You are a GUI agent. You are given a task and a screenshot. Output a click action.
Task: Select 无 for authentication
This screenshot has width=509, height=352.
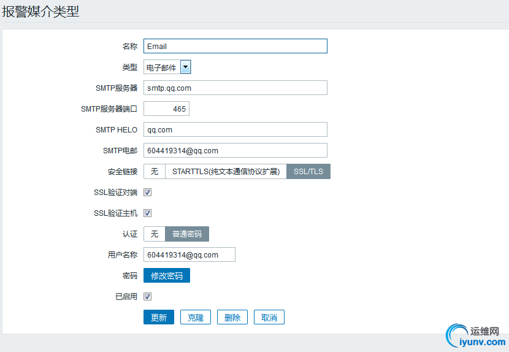click(155, 234)
